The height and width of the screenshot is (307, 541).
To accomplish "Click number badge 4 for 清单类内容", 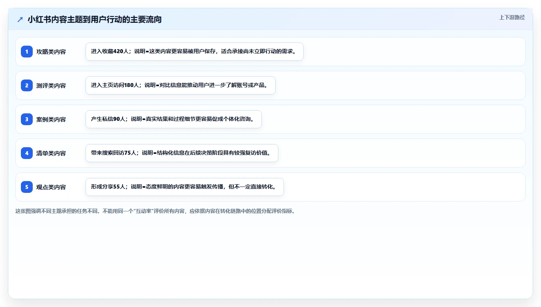I will 27,153.
